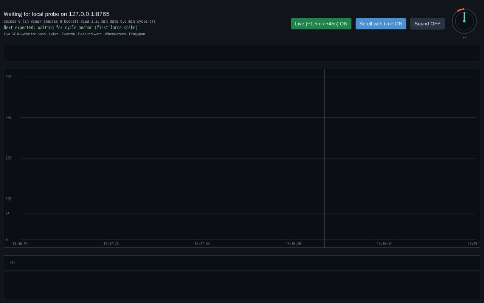484x303 pixels.
Task: Click the 18:37:26 time axis label
Action: (x=111, y=244)
